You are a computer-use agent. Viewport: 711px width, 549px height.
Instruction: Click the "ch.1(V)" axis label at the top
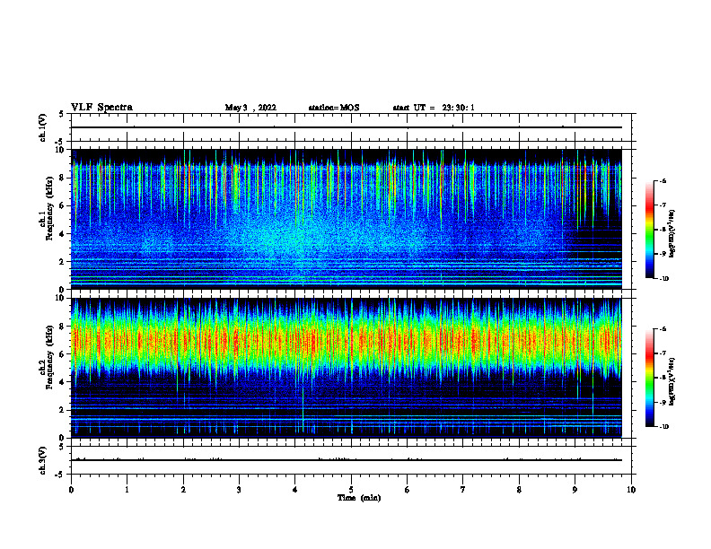click(42, 127)
